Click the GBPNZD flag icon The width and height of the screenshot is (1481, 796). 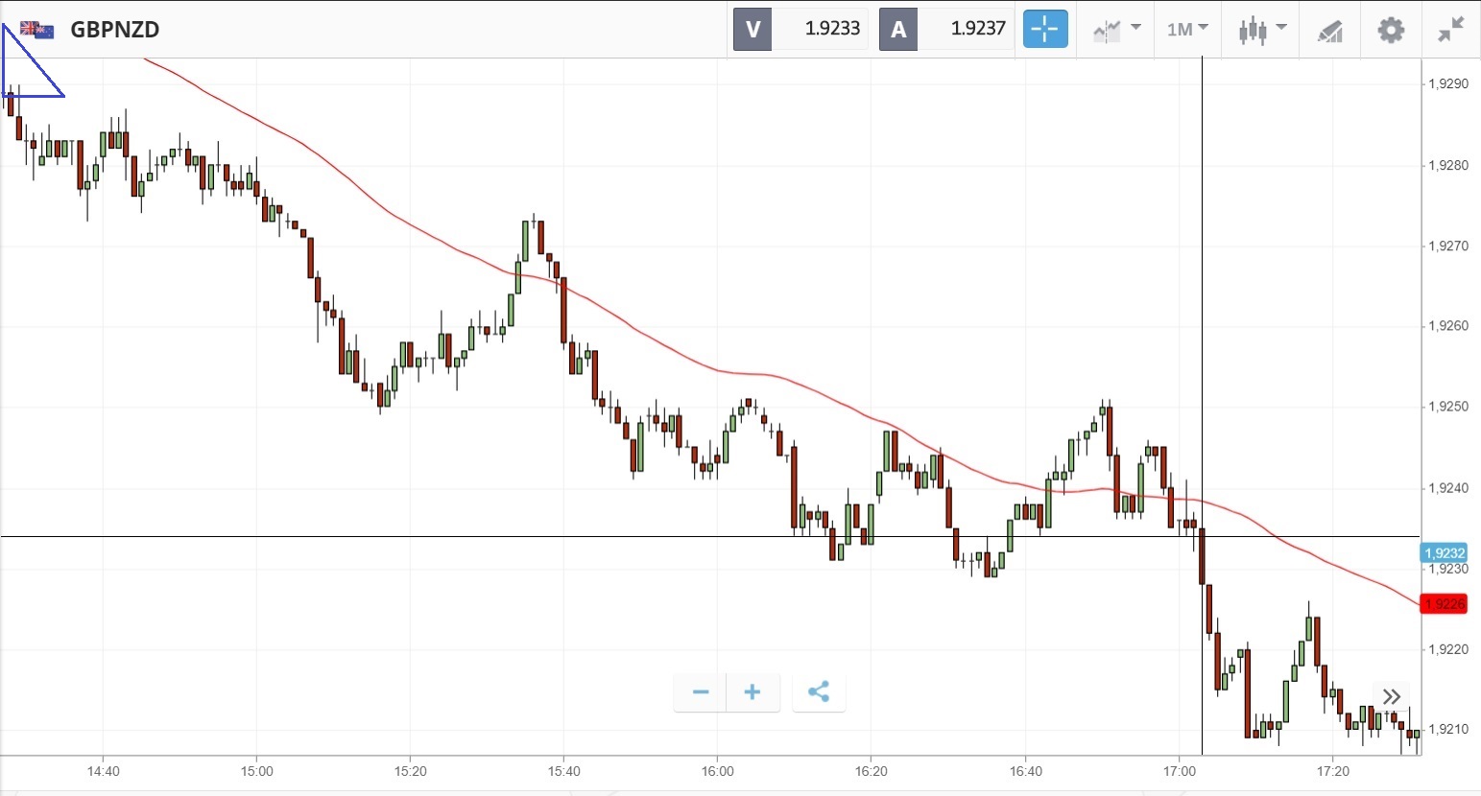pos(38,30)
